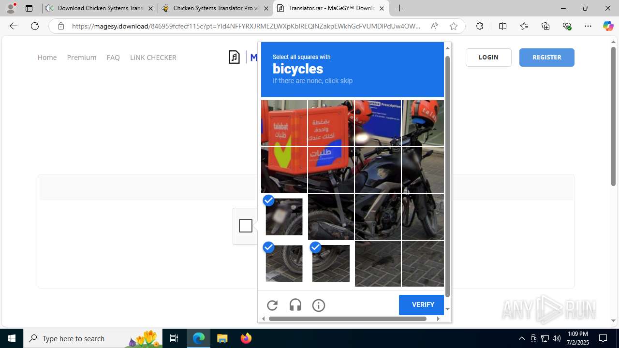Open the Settings and more ellipsis menu
The height and width of the screenshot is (348, 619).
pyautogui.click(x=588, y=26)
